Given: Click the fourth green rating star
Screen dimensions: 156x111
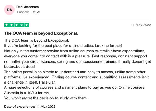Looking at the screenshot, I should pyautogui.click(x=22, y=25).
